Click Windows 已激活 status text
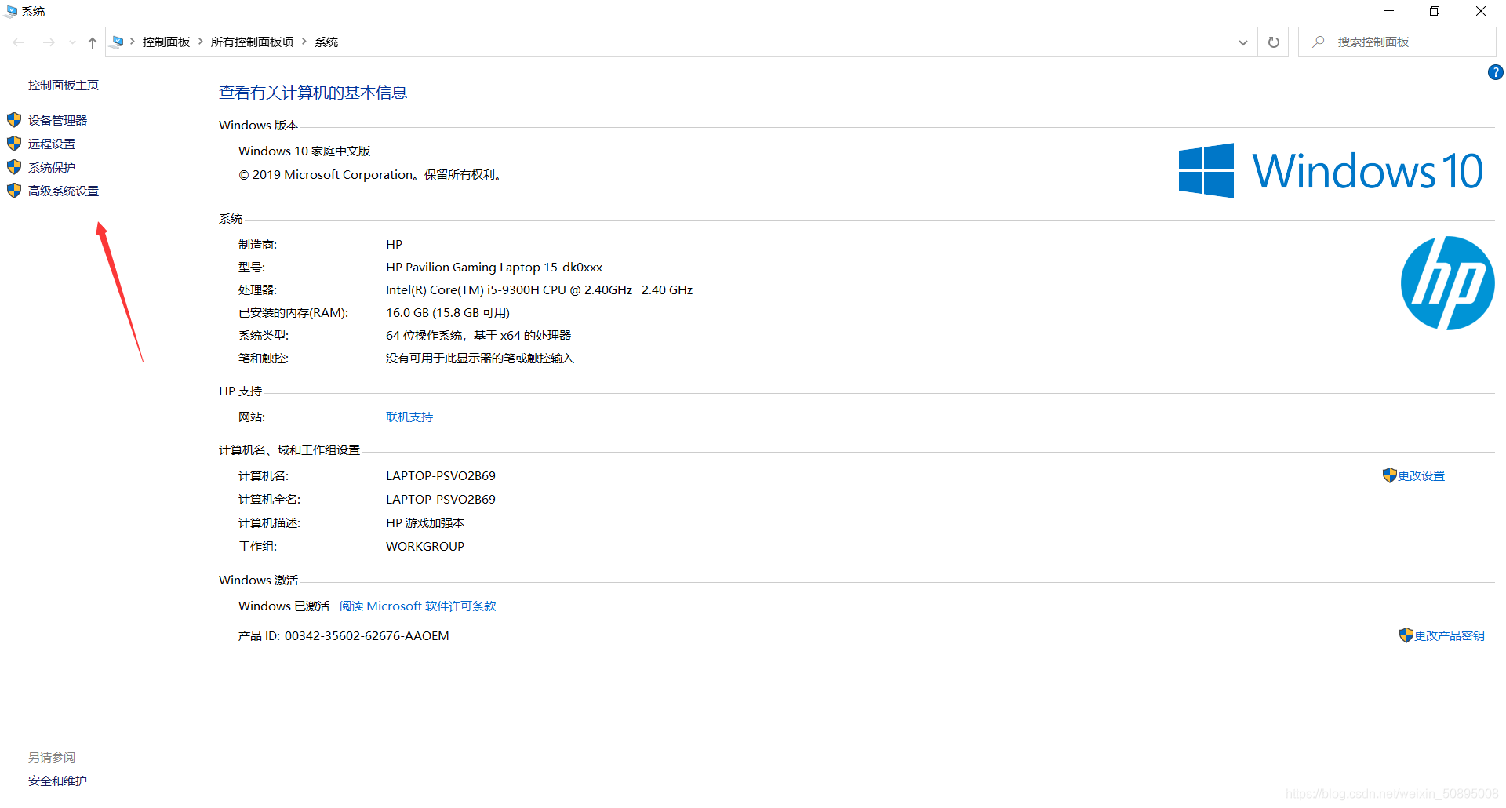Viewport: 1506px width, 808px height. [284, 606]
